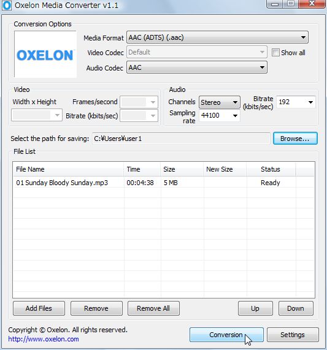Click the Remove All button

click(x=153, y=308)
